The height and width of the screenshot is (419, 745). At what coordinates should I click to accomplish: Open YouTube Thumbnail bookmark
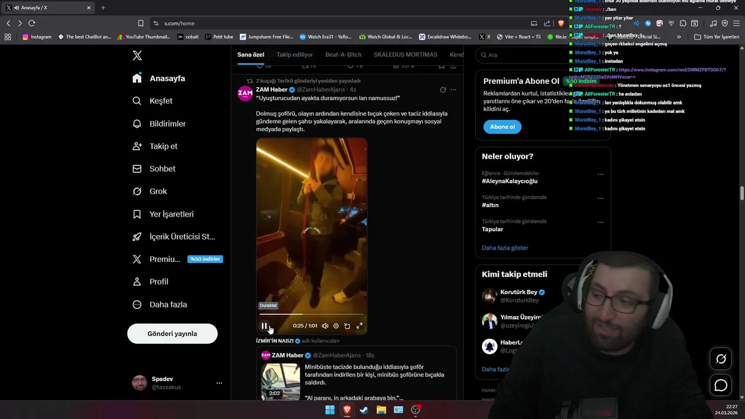pos(144,37)
